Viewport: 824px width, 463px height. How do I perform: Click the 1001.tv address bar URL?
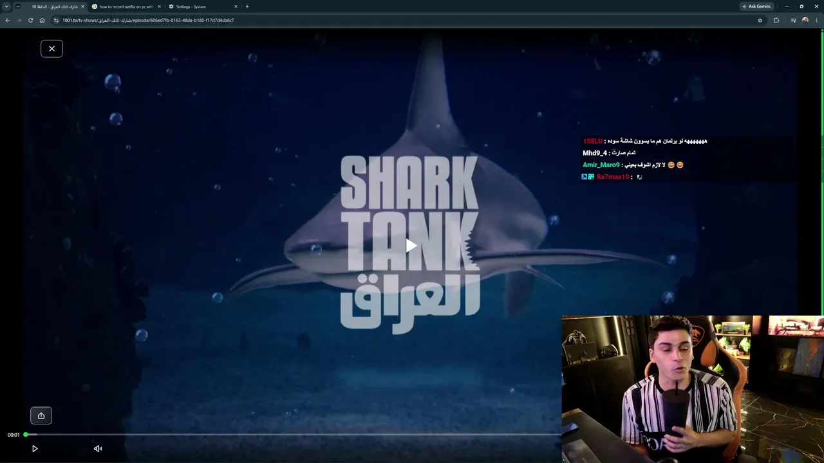point(148,20)
